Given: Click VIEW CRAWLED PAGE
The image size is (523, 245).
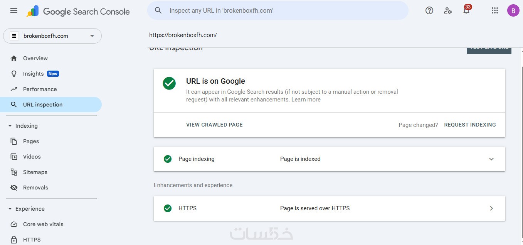Looking at the screenshot, I should pyautogui.click(x=214, y=125).
